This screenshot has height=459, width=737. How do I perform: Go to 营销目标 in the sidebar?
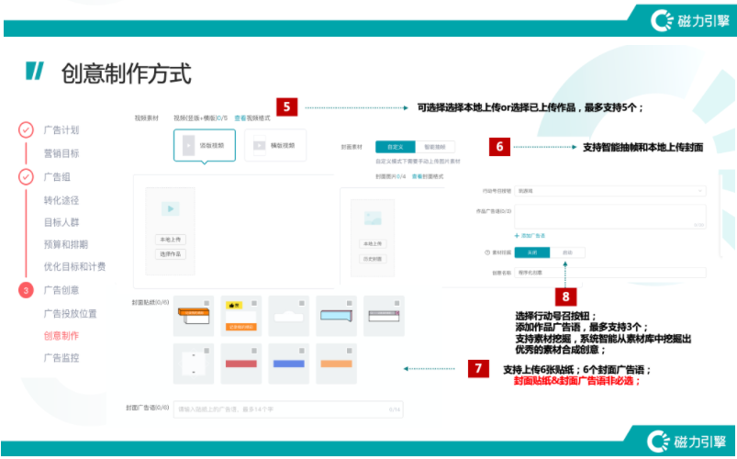[x=61, y=153]
